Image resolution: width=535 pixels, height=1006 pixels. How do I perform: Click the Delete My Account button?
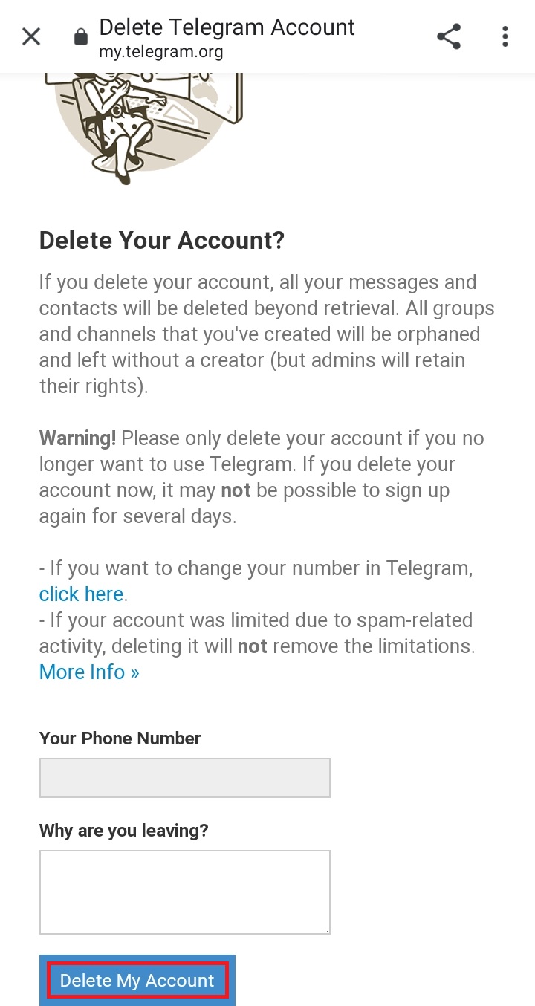coord(137,981)
